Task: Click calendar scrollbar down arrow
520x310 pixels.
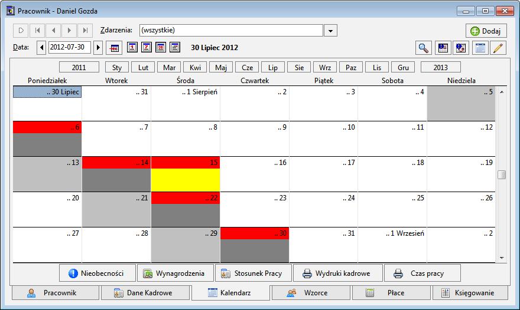Action: (x=502, y=258)
